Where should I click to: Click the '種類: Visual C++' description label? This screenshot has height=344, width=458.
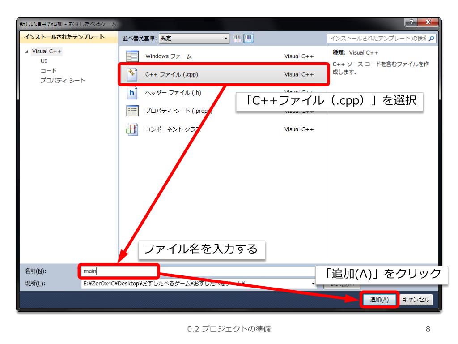click(x=355, y=53)
